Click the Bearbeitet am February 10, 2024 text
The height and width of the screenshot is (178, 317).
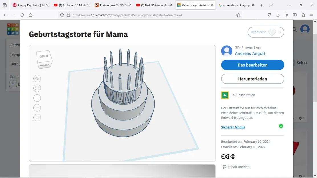[x=246, y=142]
